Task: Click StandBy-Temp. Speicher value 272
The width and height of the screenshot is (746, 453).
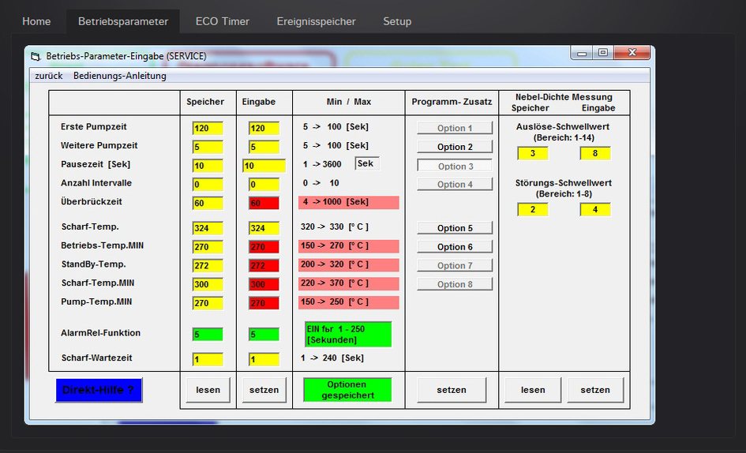Action: click(208, 265)
